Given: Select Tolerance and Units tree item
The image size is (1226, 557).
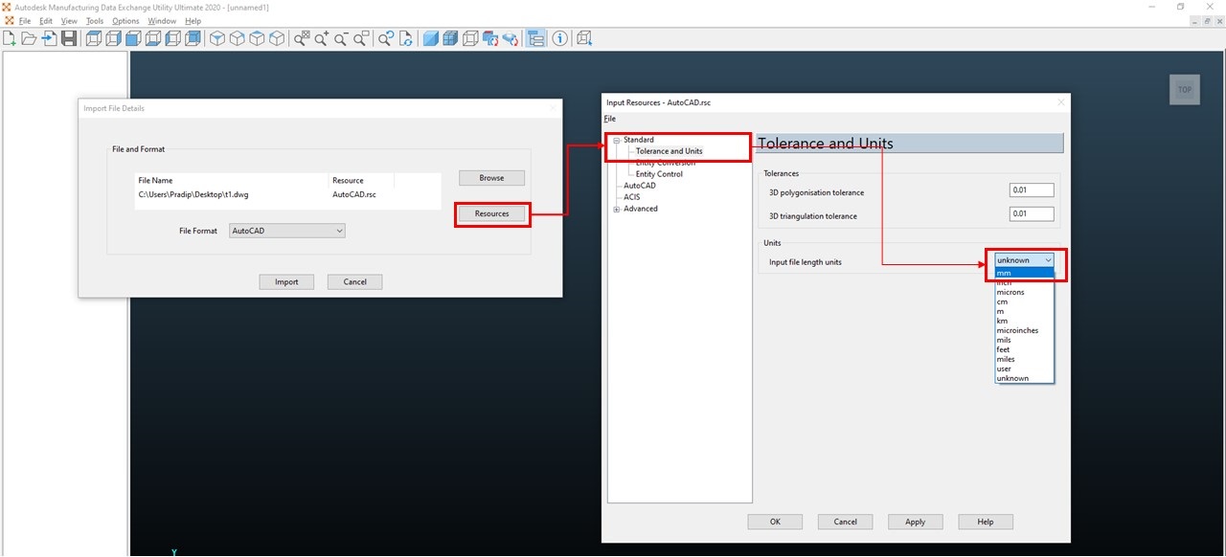Looking at the screenshot, I should [x=670, y=150].
